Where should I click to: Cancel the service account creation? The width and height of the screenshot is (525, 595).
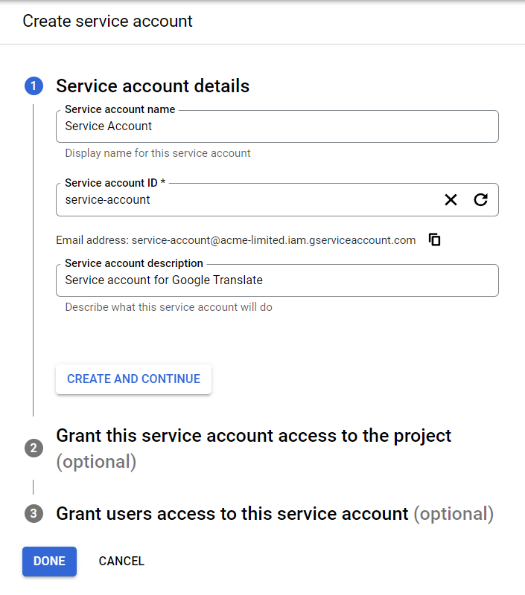tap(121, 562)
